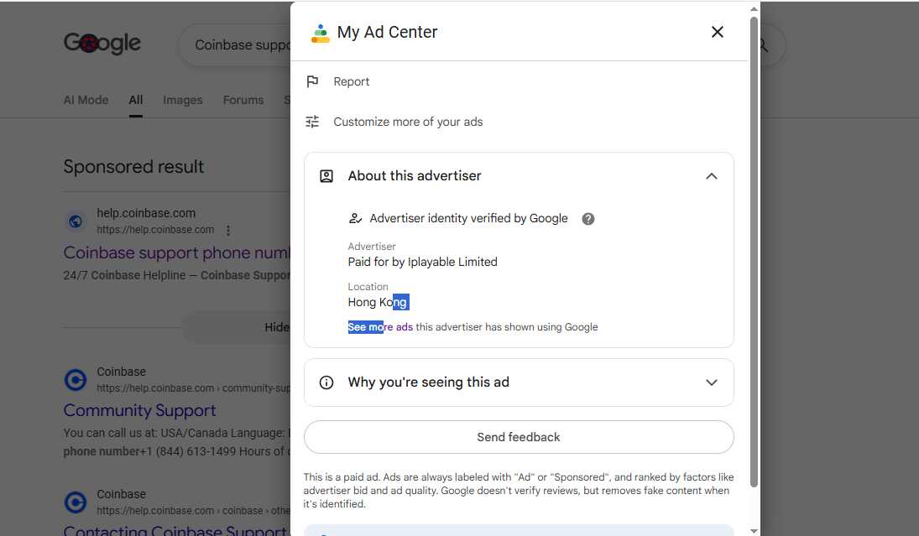Click the About this advertiser person icon
919x536 pixels.
(x=326, y=176)
